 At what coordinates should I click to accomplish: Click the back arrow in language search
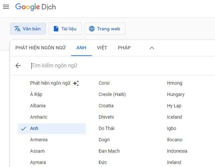point(18,66)
